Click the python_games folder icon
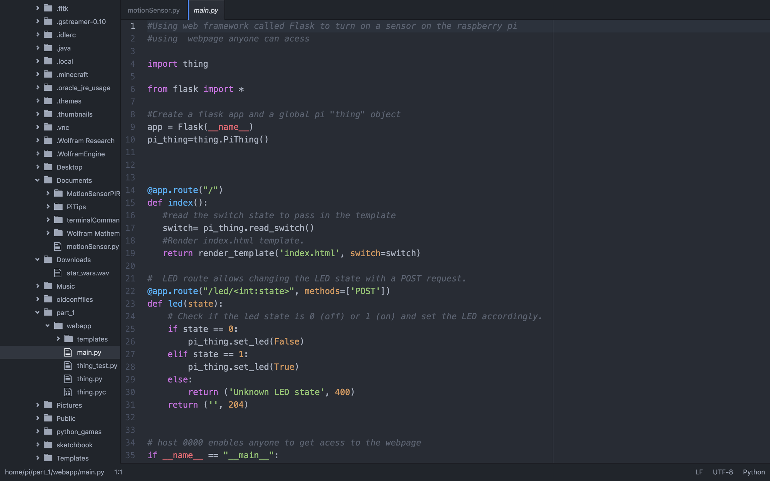This screenshot has width=770, height=481. [48, 432]
